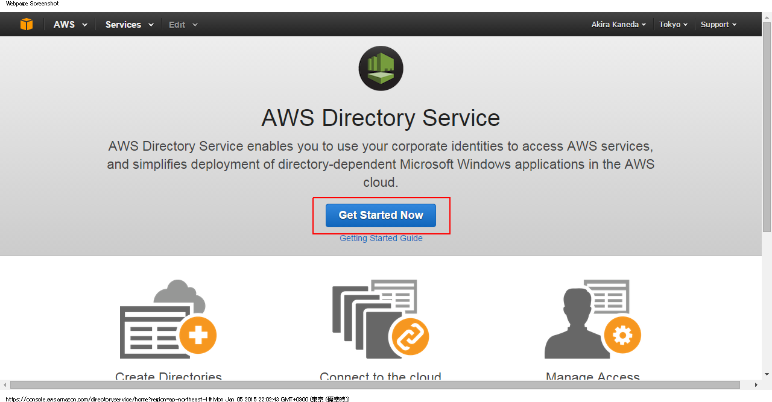Image resolution: width=772 pixels, height=402 pixels.
Task: Click the orange gear badge icon
Action: click(622, 334)
